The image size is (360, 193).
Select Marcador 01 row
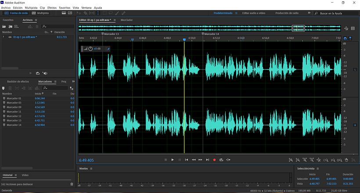(x=38, y=98)
